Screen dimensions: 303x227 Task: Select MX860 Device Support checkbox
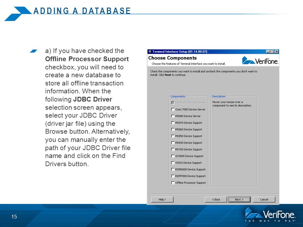(x=173, y=130)
